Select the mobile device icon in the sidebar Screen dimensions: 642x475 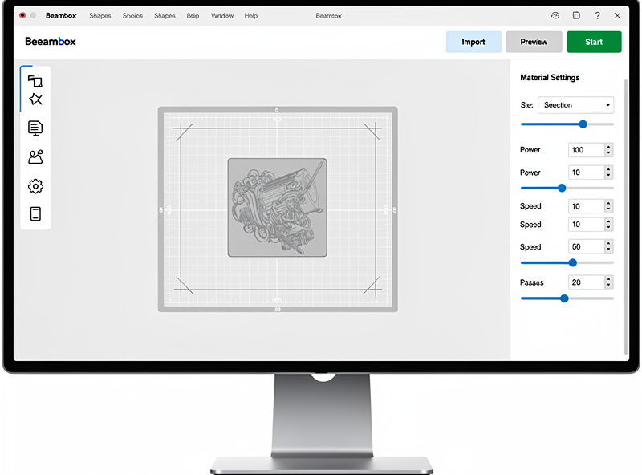[35, 213]
